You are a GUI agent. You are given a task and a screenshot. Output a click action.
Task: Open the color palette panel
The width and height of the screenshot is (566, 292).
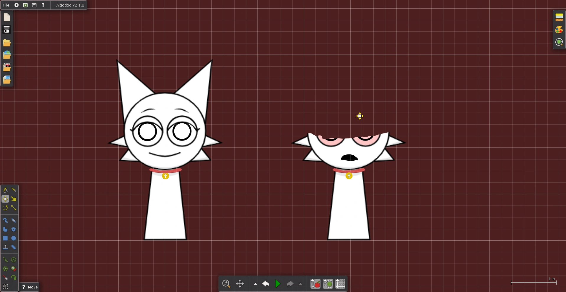pos(559,30)
